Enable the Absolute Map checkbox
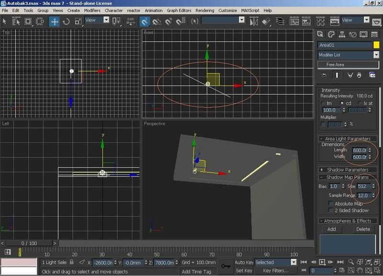 click(331, 204)
